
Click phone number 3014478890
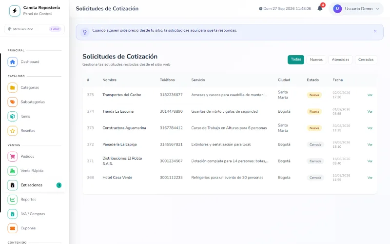click(171, 112)
